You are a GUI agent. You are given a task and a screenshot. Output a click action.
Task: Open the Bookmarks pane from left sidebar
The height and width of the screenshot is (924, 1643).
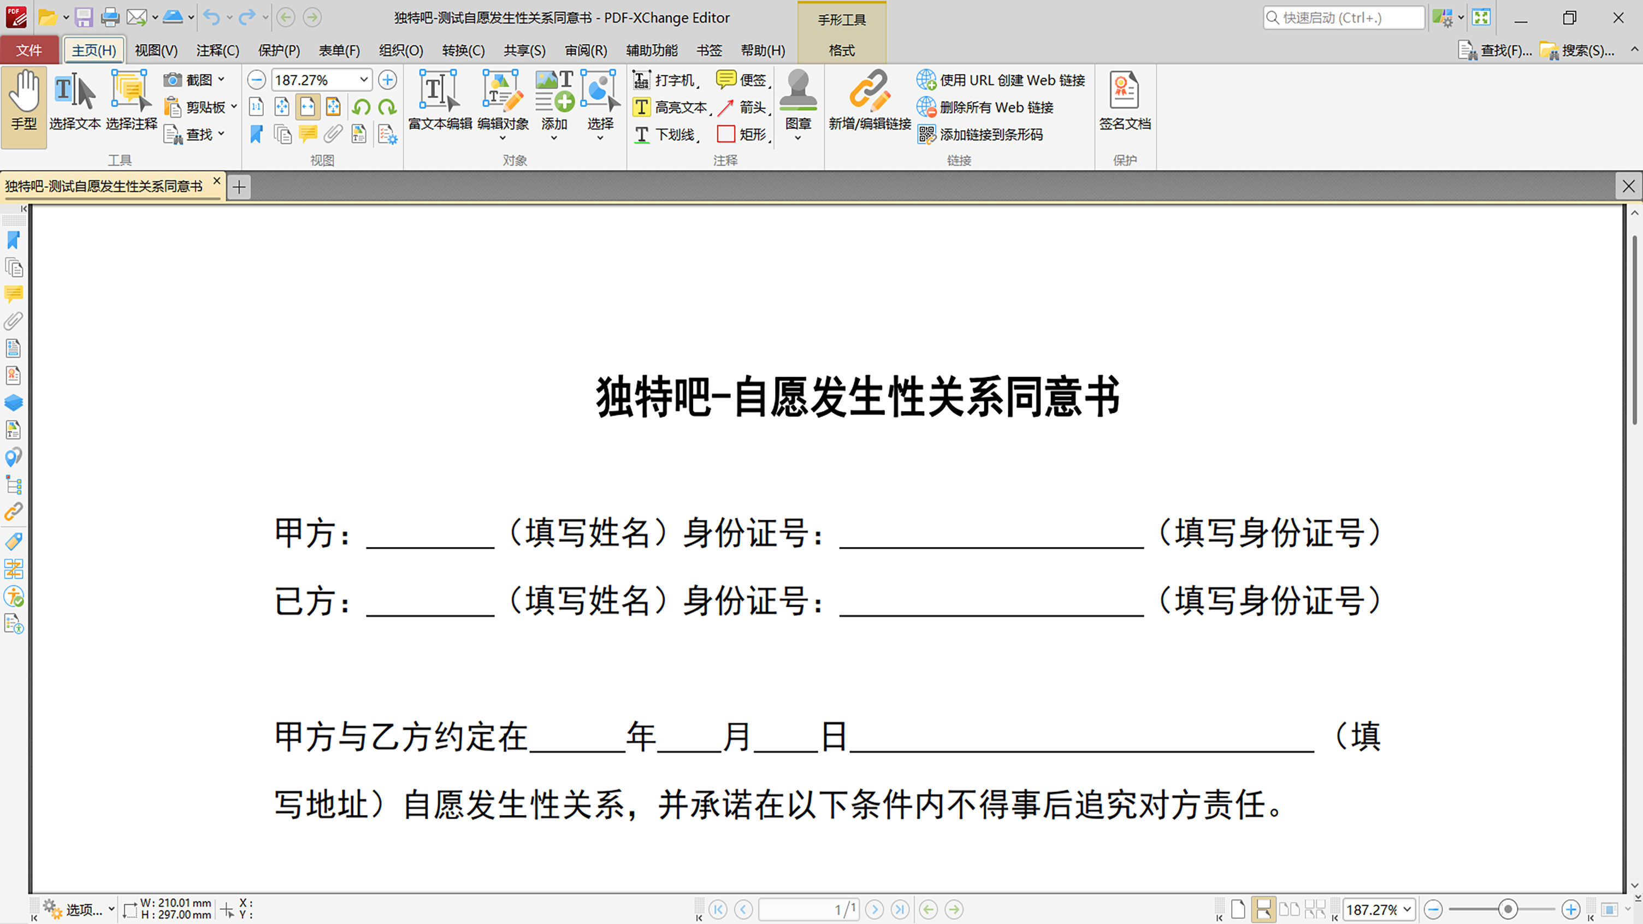coord(14,240)
